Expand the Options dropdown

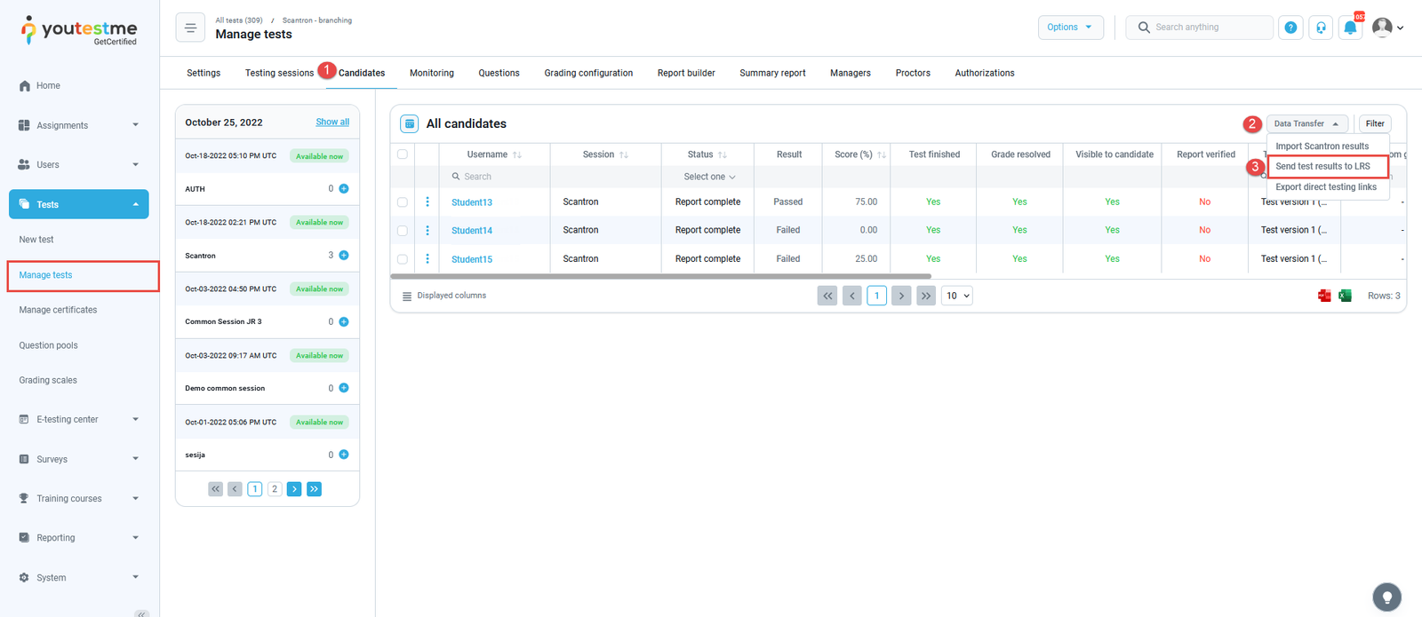tap(1070, 28)
